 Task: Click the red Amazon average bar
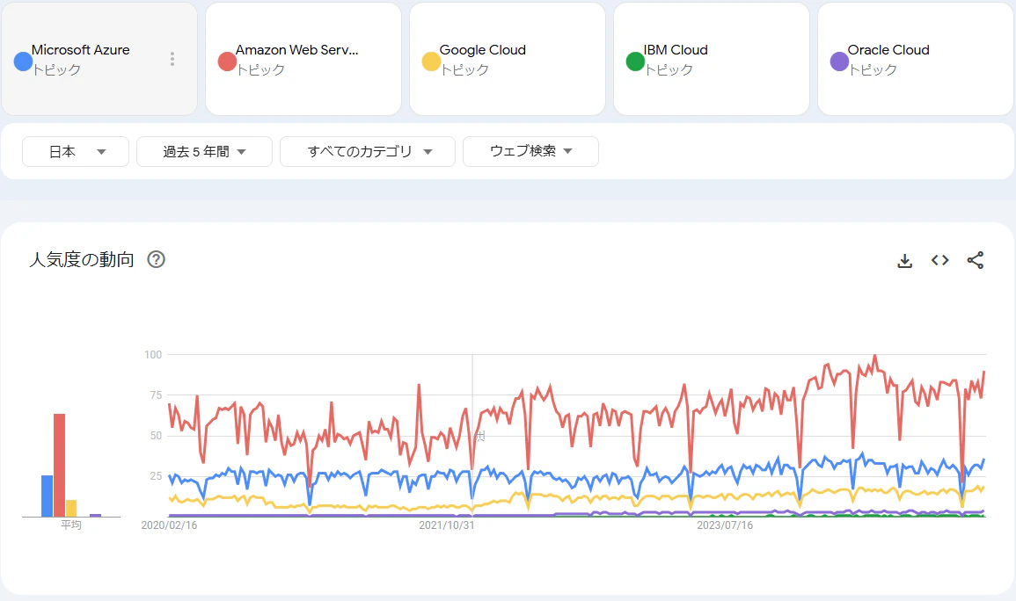tap(60, 465)
